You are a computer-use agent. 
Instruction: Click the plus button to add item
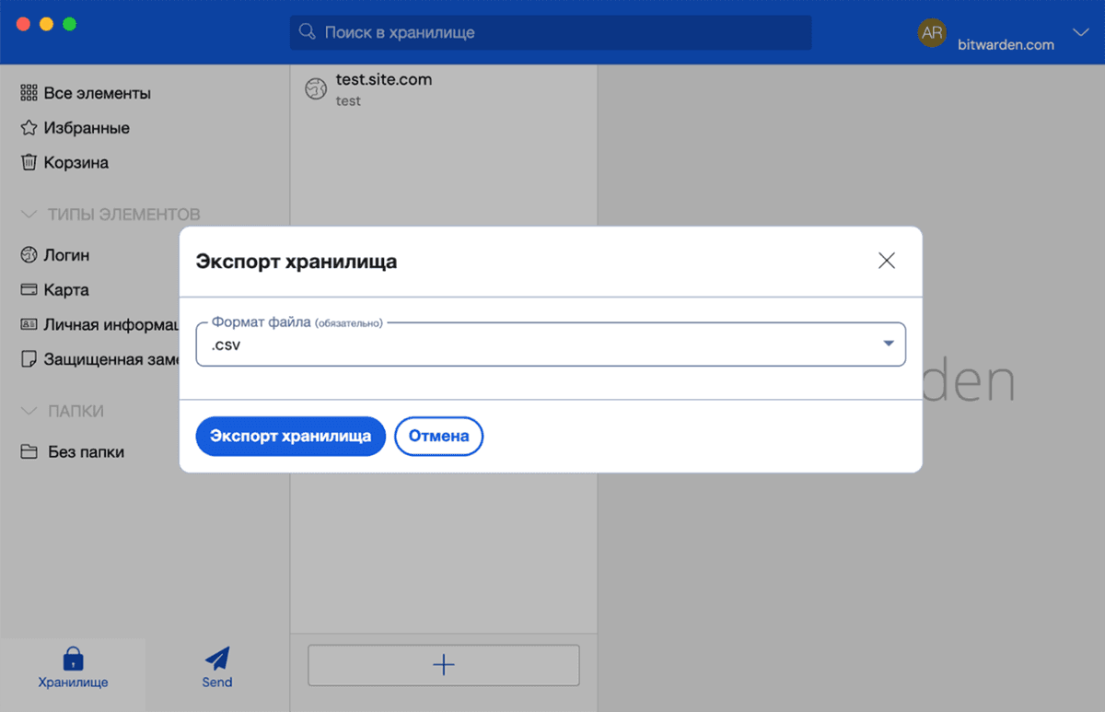tap(443, 665)
